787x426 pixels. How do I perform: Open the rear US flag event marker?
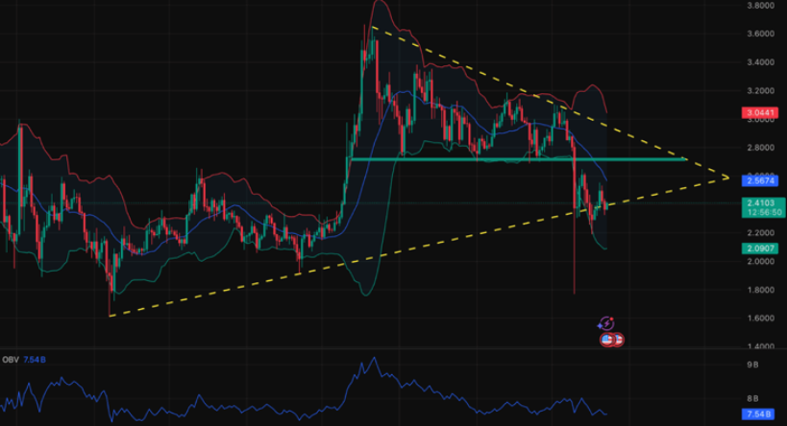(x=619, y=340)
